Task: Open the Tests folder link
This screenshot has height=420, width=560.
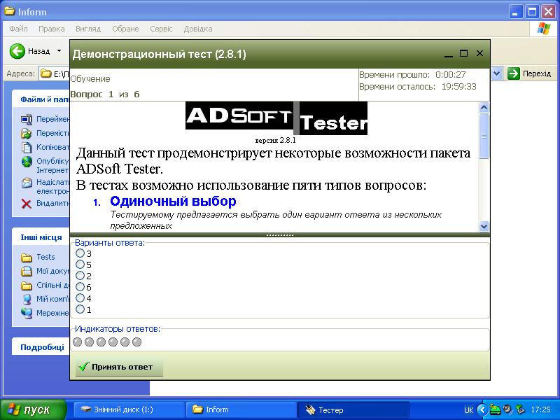Action: click(45, 257)
